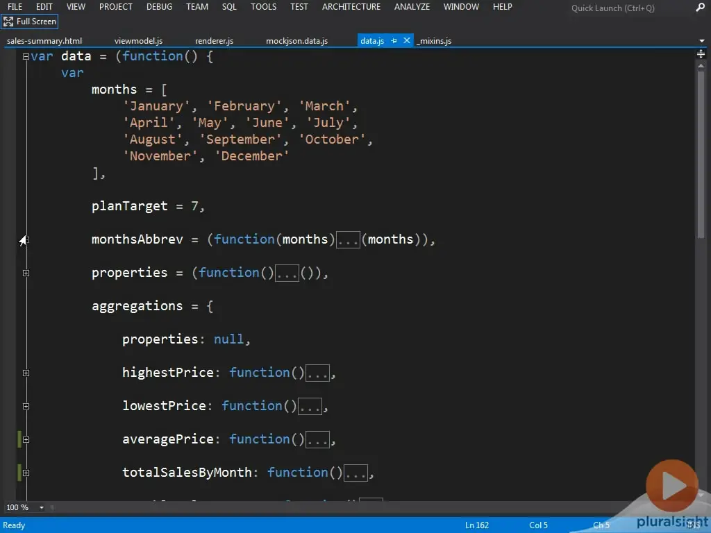The image size is (711, 533).
Task: Open the VIEW menu
Action: [x=76, y=7]
